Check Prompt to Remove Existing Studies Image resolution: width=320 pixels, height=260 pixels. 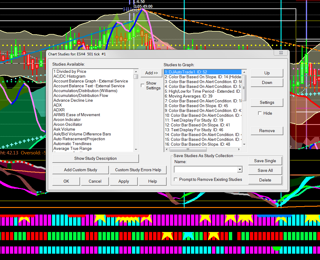(x=176, y=180)
